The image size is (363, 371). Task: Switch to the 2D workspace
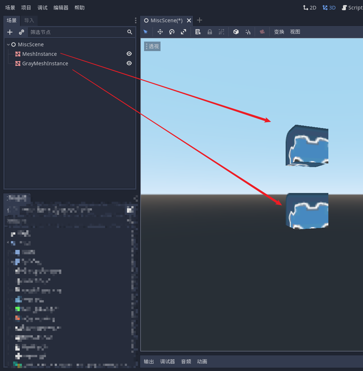click(309, 8)
